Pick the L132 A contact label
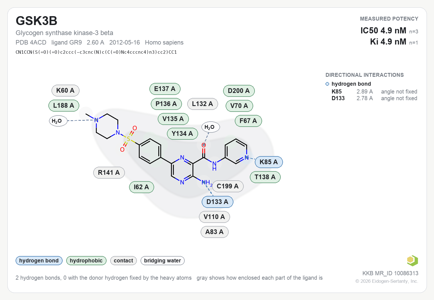The height and width of the screenshot is (300, 434). (x=203, y=104)
